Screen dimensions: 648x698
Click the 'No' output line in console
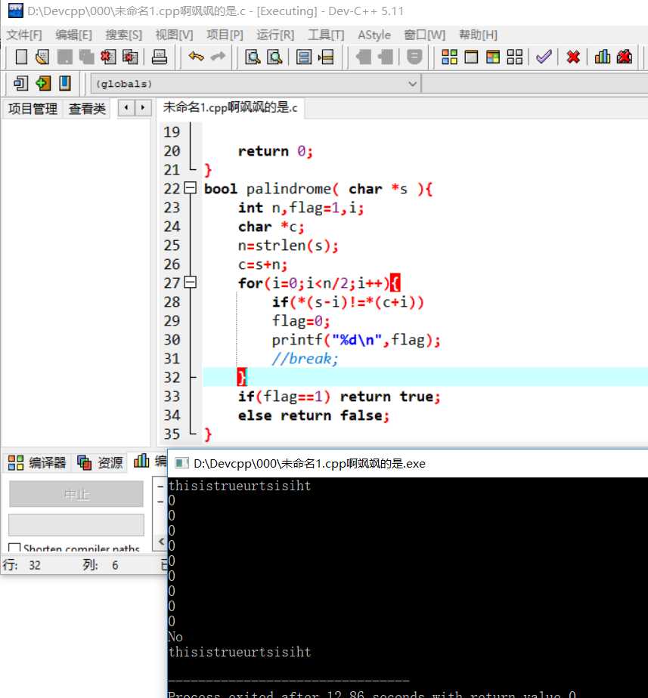[175, 637]
